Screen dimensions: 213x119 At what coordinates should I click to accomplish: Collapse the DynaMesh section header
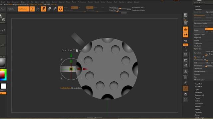coord(198,49)
